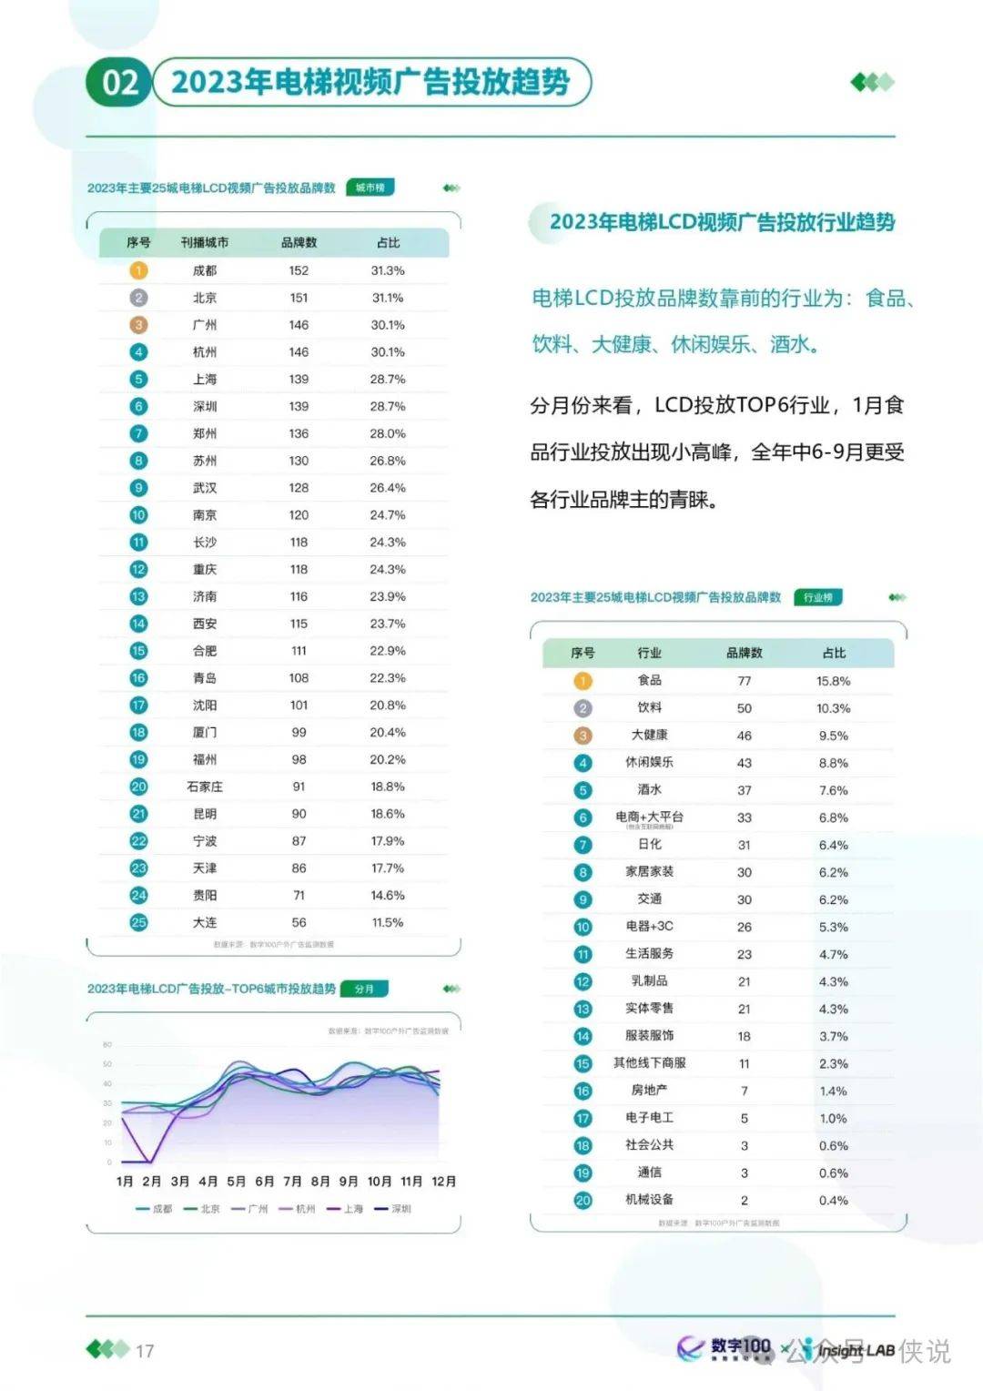Image resolution: width=983 pixels, height=1391 pixels.
Task: Click the 饮料 industry cell
Action: (x=650, y=707)
